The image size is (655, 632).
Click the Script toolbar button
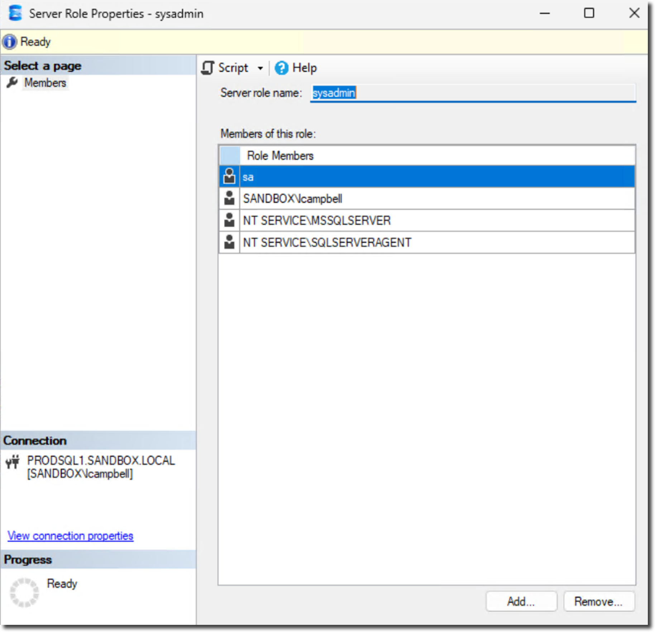[233, 68]
